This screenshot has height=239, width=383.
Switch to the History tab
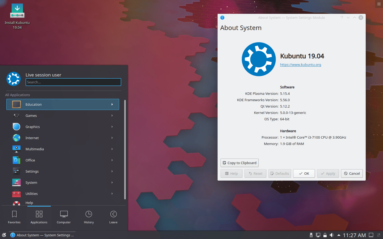[x=89, y=217]
